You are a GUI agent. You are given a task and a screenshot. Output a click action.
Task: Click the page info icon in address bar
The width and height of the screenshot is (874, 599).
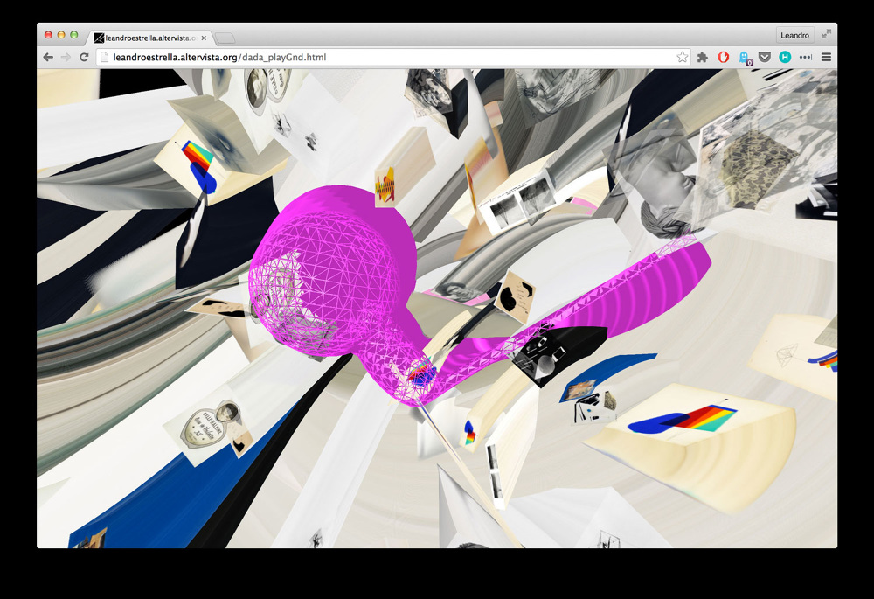click(x=104, y=57)
